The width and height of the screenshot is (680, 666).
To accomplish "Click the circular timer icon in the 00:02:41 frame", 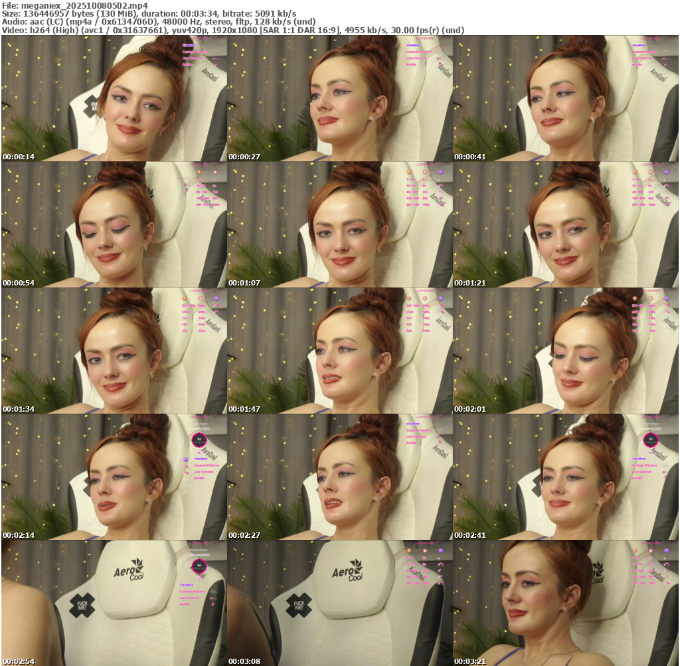I will click(651, 440).
